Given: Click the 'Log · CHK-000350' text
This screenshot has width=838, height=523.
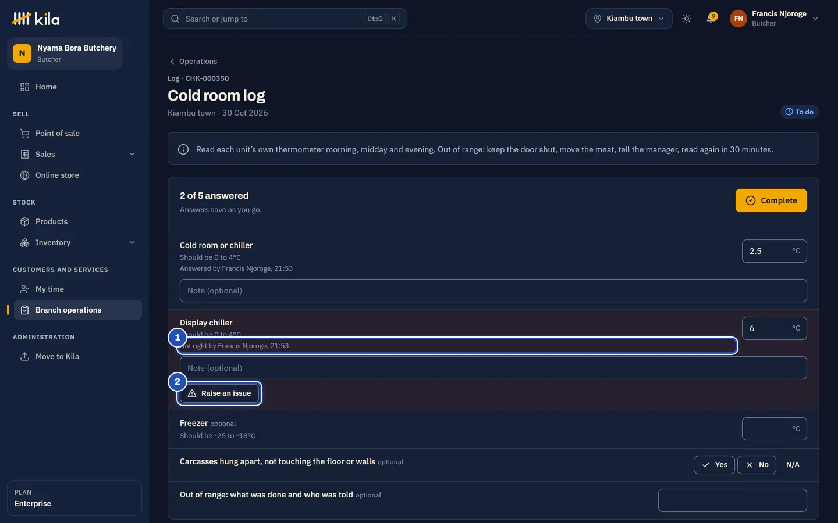Looking at the screenshot, I should click(x=198, y=78).
